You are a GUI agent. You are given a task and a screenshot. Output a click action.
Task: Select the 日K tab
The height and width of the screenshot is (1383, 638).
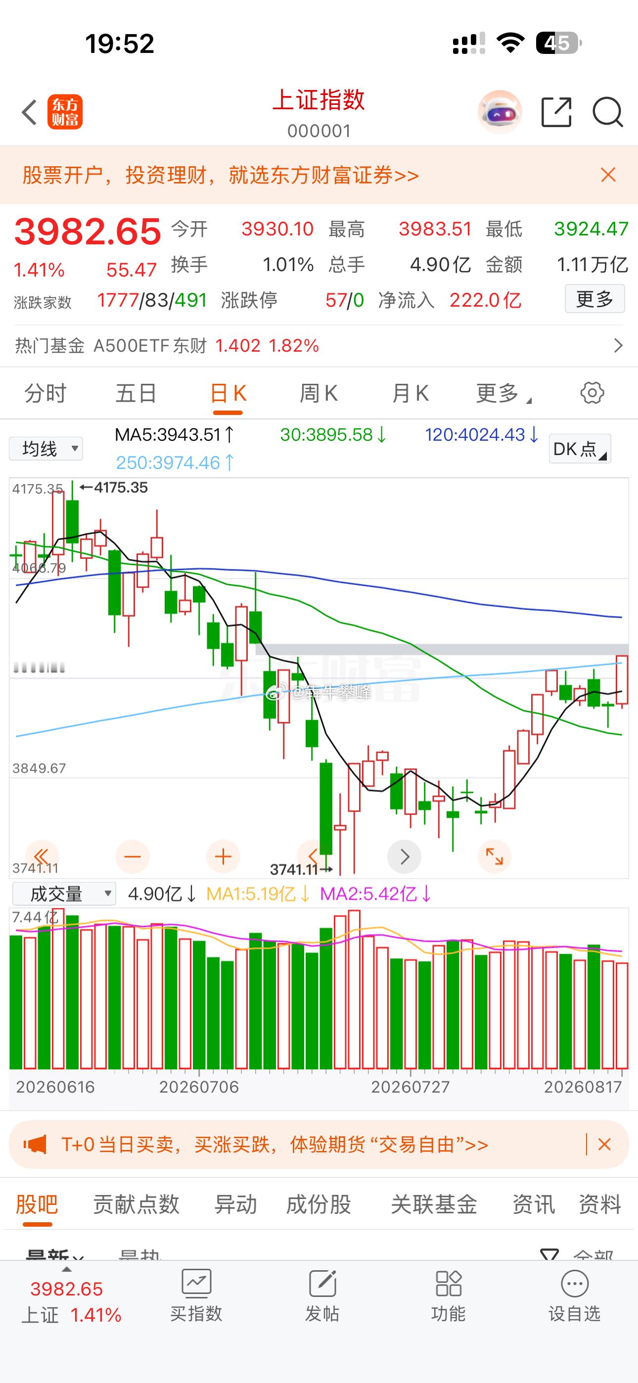coord(228,394)
